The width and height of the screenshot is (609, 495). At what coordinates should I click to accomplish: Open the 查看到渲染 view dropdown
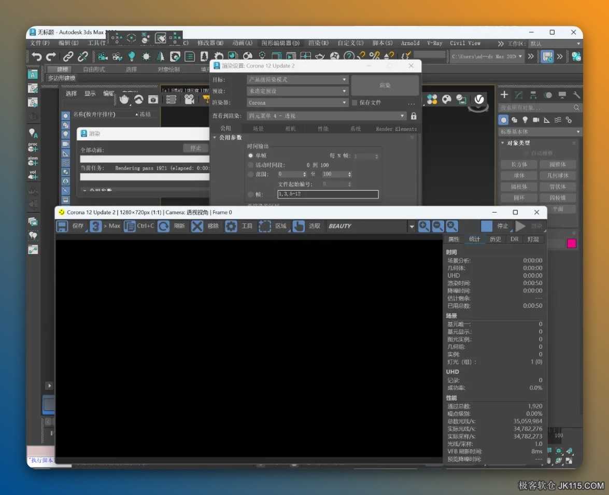326,116
